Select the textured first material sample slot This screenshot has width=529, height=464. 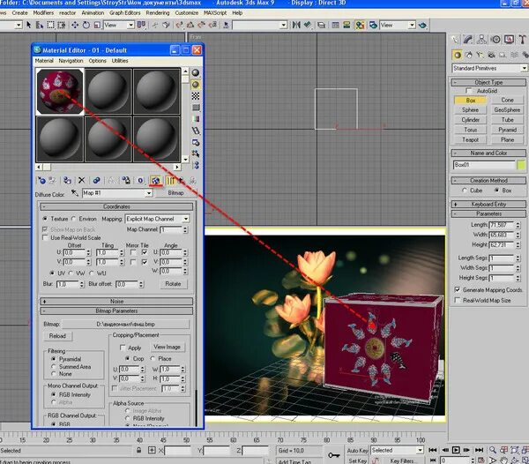coord(60,92)
